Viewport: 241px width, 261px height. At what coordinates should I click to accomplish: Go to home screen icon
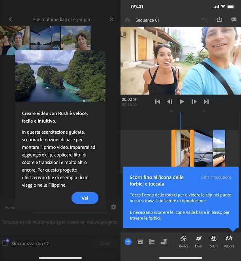tap(127, 20)
